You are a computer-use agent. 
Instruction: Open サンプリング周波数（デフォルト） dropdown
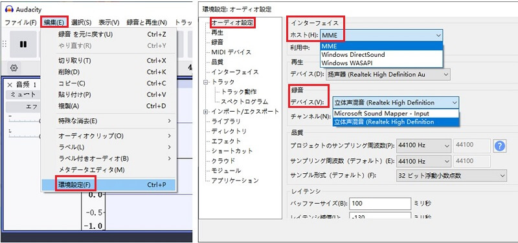tap(424, 161)
